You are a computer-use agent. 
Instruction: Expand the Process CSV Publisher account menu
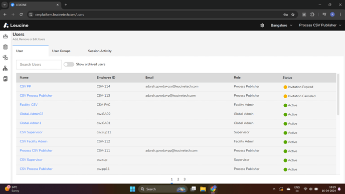pos(320,25)
